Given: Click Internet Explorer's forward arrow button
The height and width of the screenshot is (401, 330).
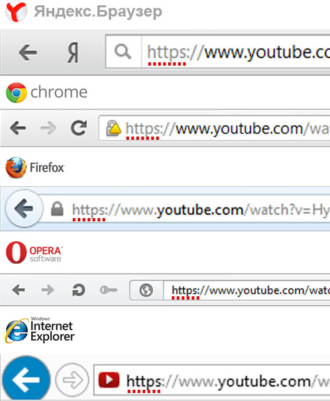Looking at the screenshot, I should [72, 380].
